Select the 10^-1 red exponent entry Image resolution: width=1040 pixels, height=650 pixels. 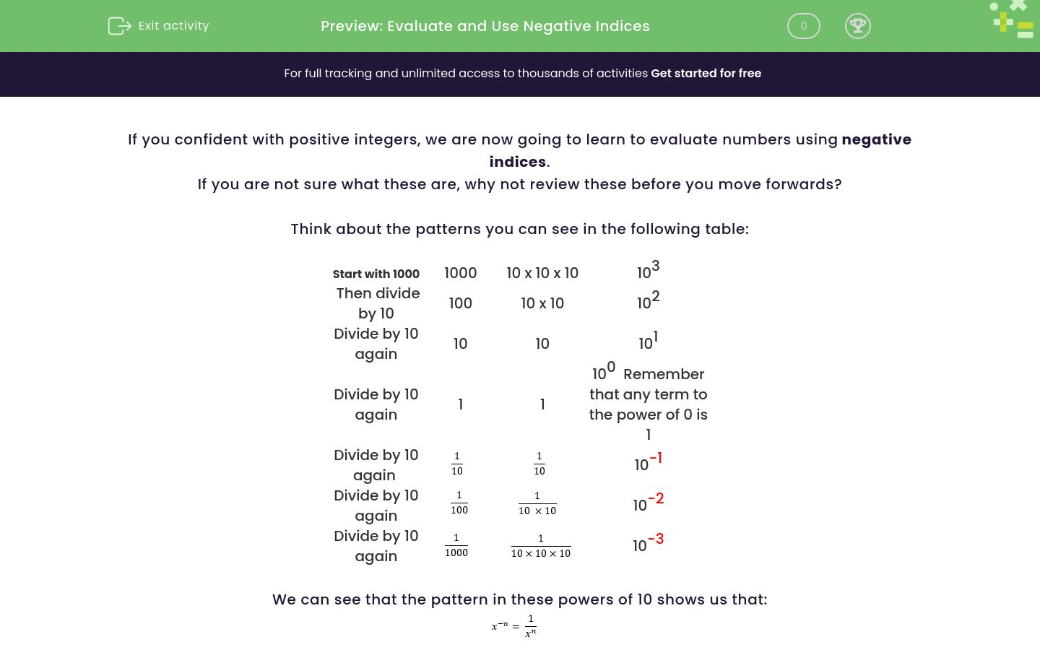[646, 462]
